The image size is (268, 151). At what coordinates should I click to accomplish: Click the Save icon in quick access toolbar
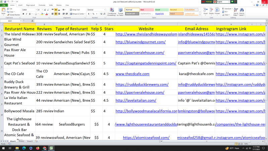tap(5, 2)
